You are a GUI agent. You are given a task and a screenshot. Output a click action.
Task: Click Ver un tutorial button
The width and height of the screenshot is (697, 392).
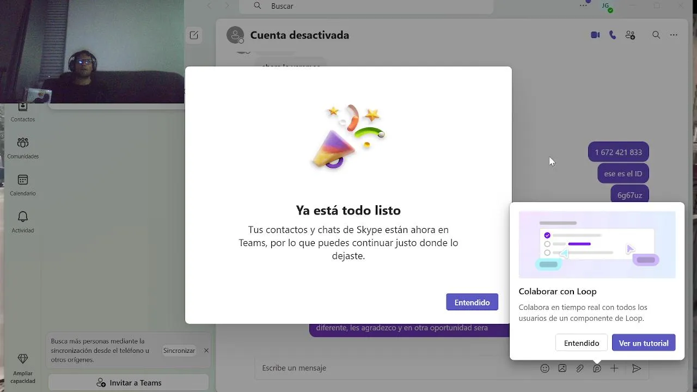pos(644,343)
